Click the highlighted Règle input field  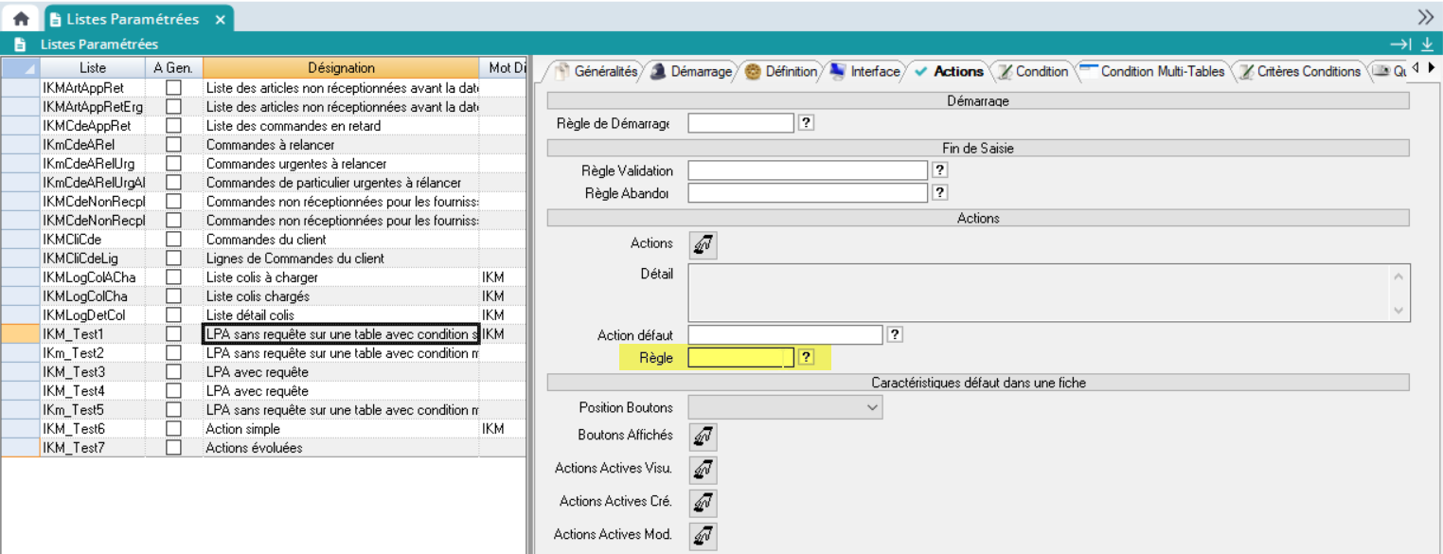[x=740, y=358]
